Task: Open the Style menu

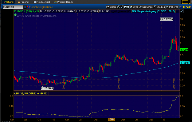Action: pos(134,7)
